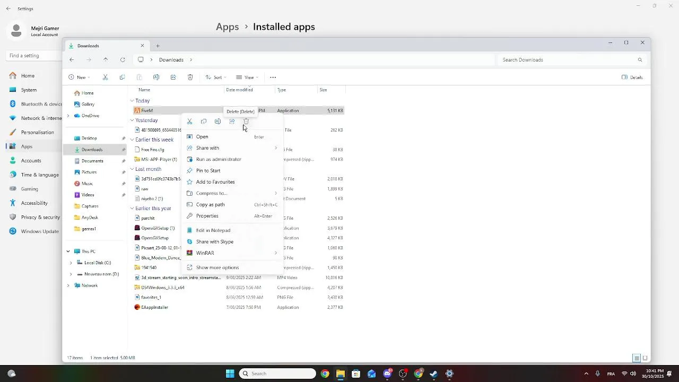
Task: Click the Paste icon in Explorer toolbar
Action: (x=139, y=77)
